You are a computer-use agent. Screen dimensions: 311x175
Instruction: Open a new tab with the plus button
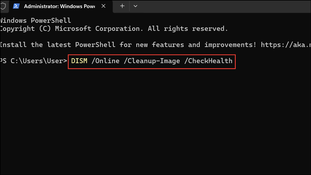coord(122,6)
